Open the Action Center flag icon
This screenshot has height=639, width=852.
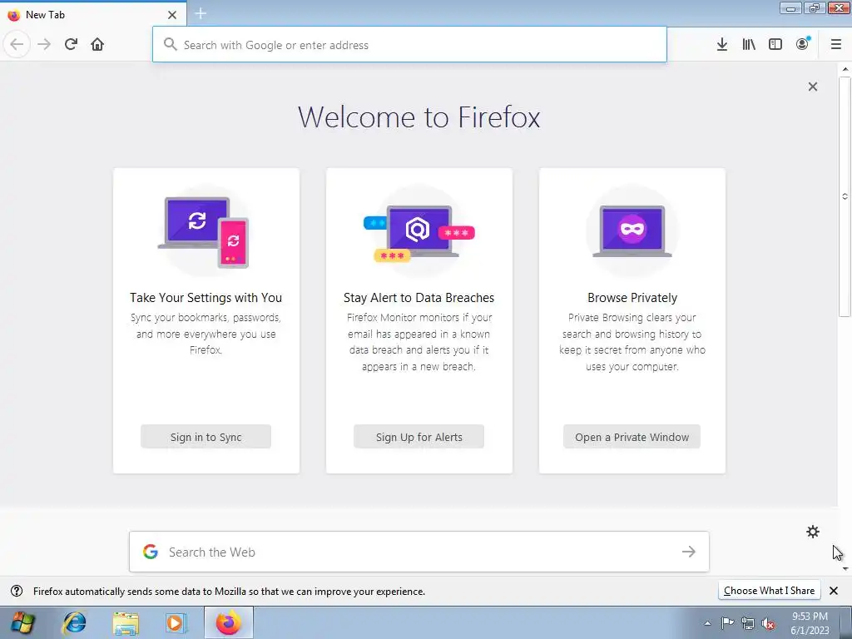[727, 623]
